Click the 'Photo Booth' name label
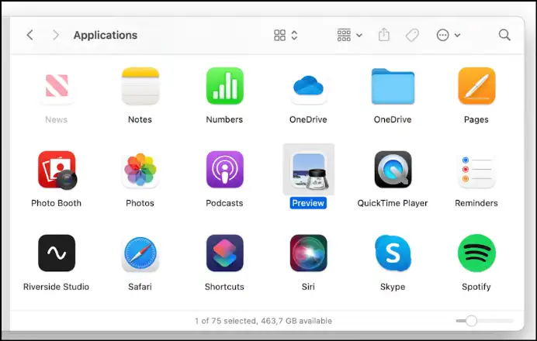 [56, 203]
